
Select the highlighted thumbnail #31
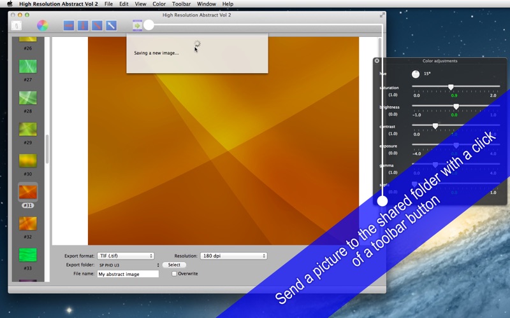pos(28,192)
